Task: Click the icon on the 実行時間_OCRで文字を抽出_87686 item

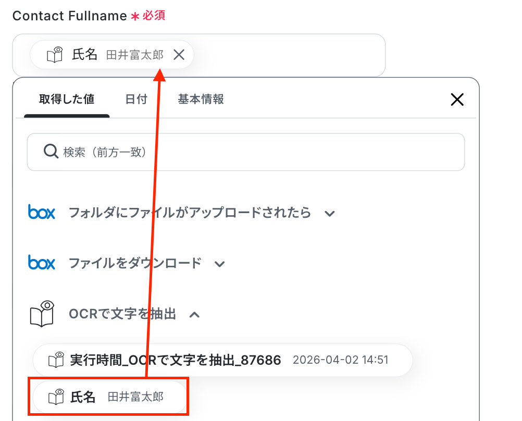Action: point(56,360)
